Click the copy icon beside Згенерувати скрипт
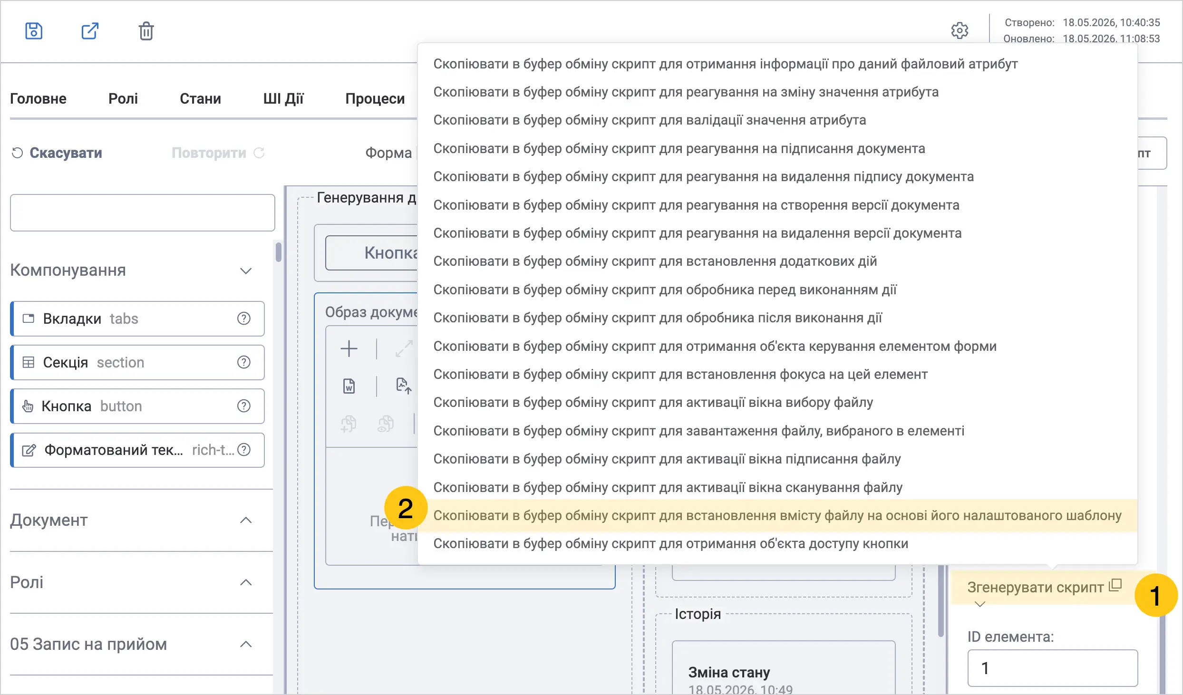Screen dimensions: 1183x695 1115,586
